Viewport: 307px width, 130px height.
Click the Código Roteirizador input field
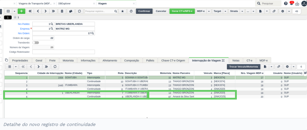click(63, 52)
